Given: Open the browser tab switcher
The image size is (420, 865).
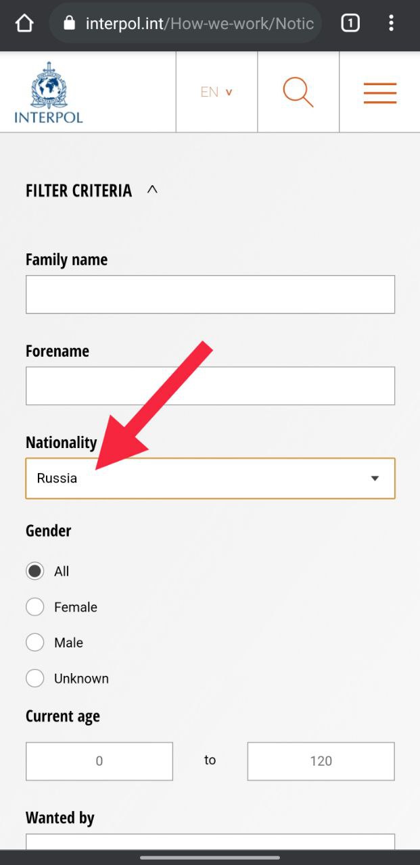Looking at the screenshot, I should point(350,24).
